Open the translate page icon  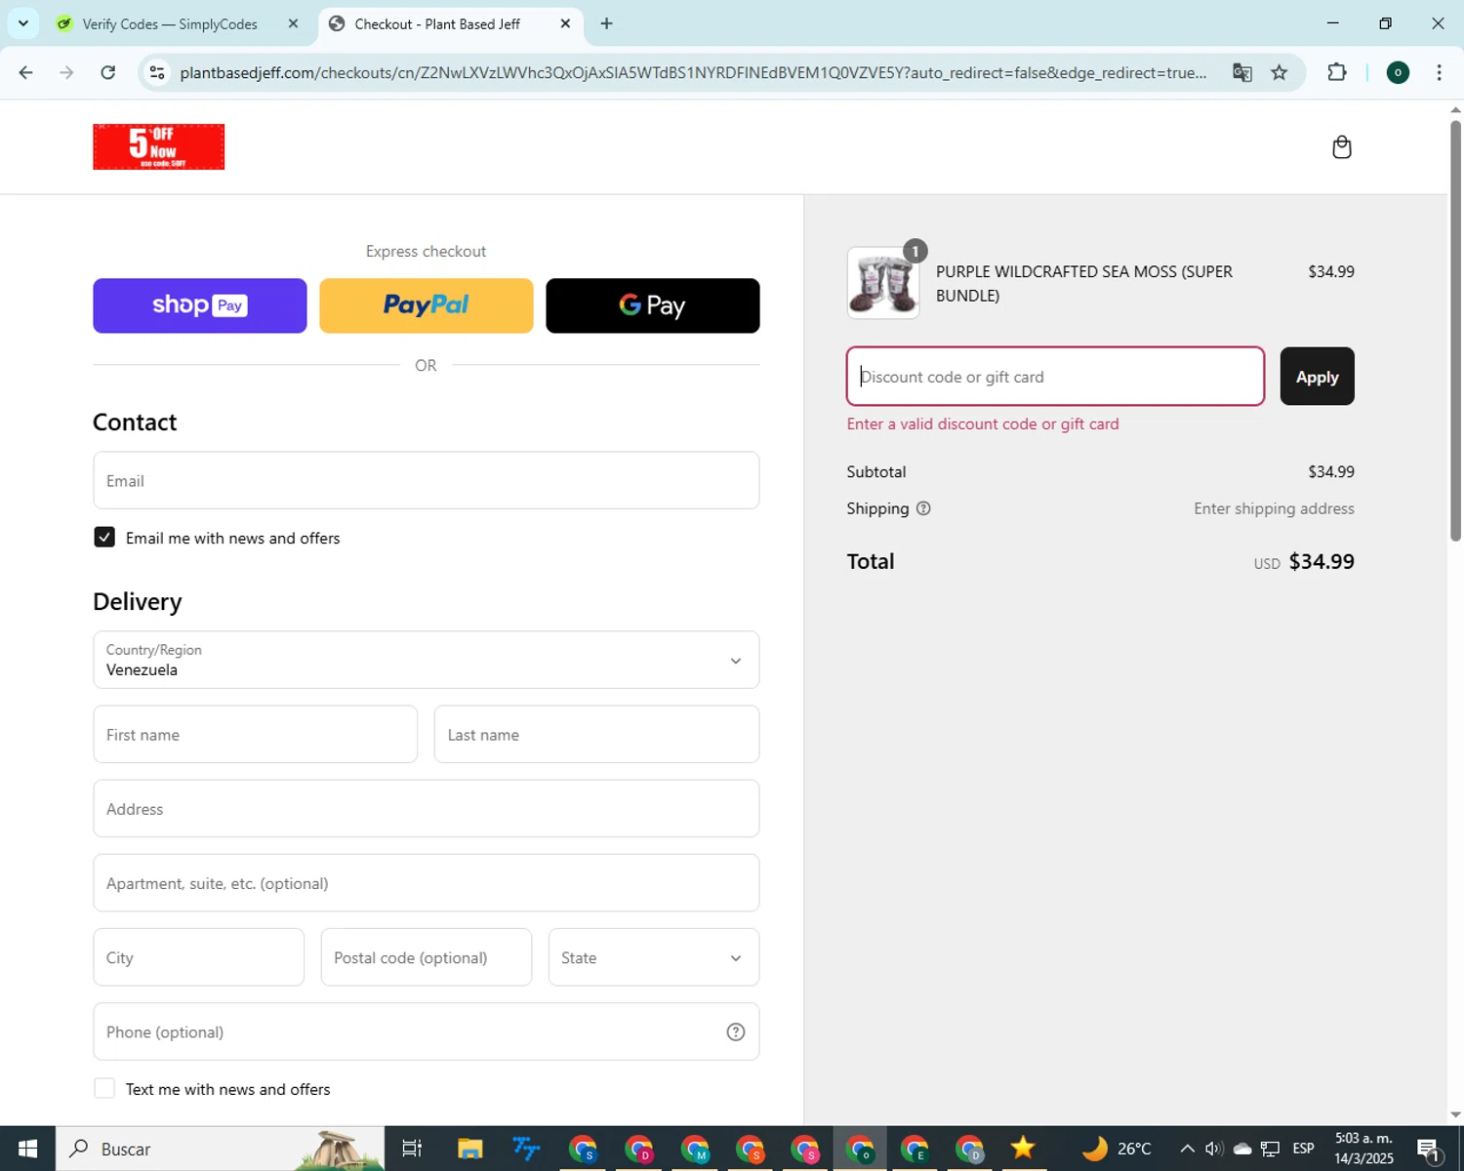[x=1241, y=72]
